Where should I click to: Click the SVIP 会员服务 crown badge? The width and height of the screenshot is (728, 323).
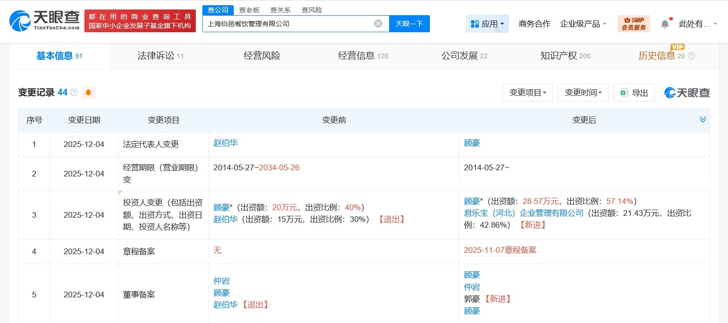[x=633, y=23]
